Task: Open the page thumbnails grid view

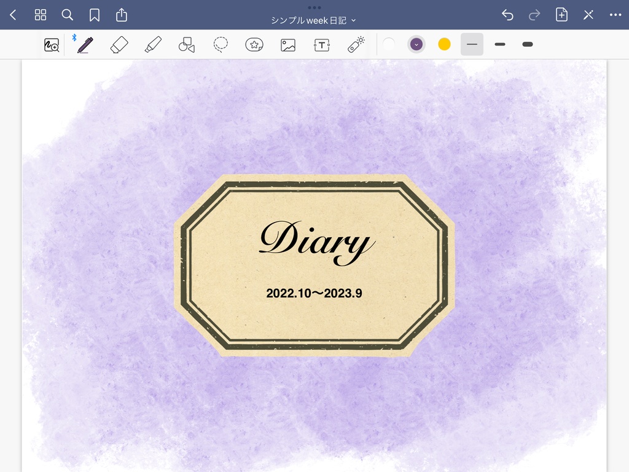Action: (41, 15)
